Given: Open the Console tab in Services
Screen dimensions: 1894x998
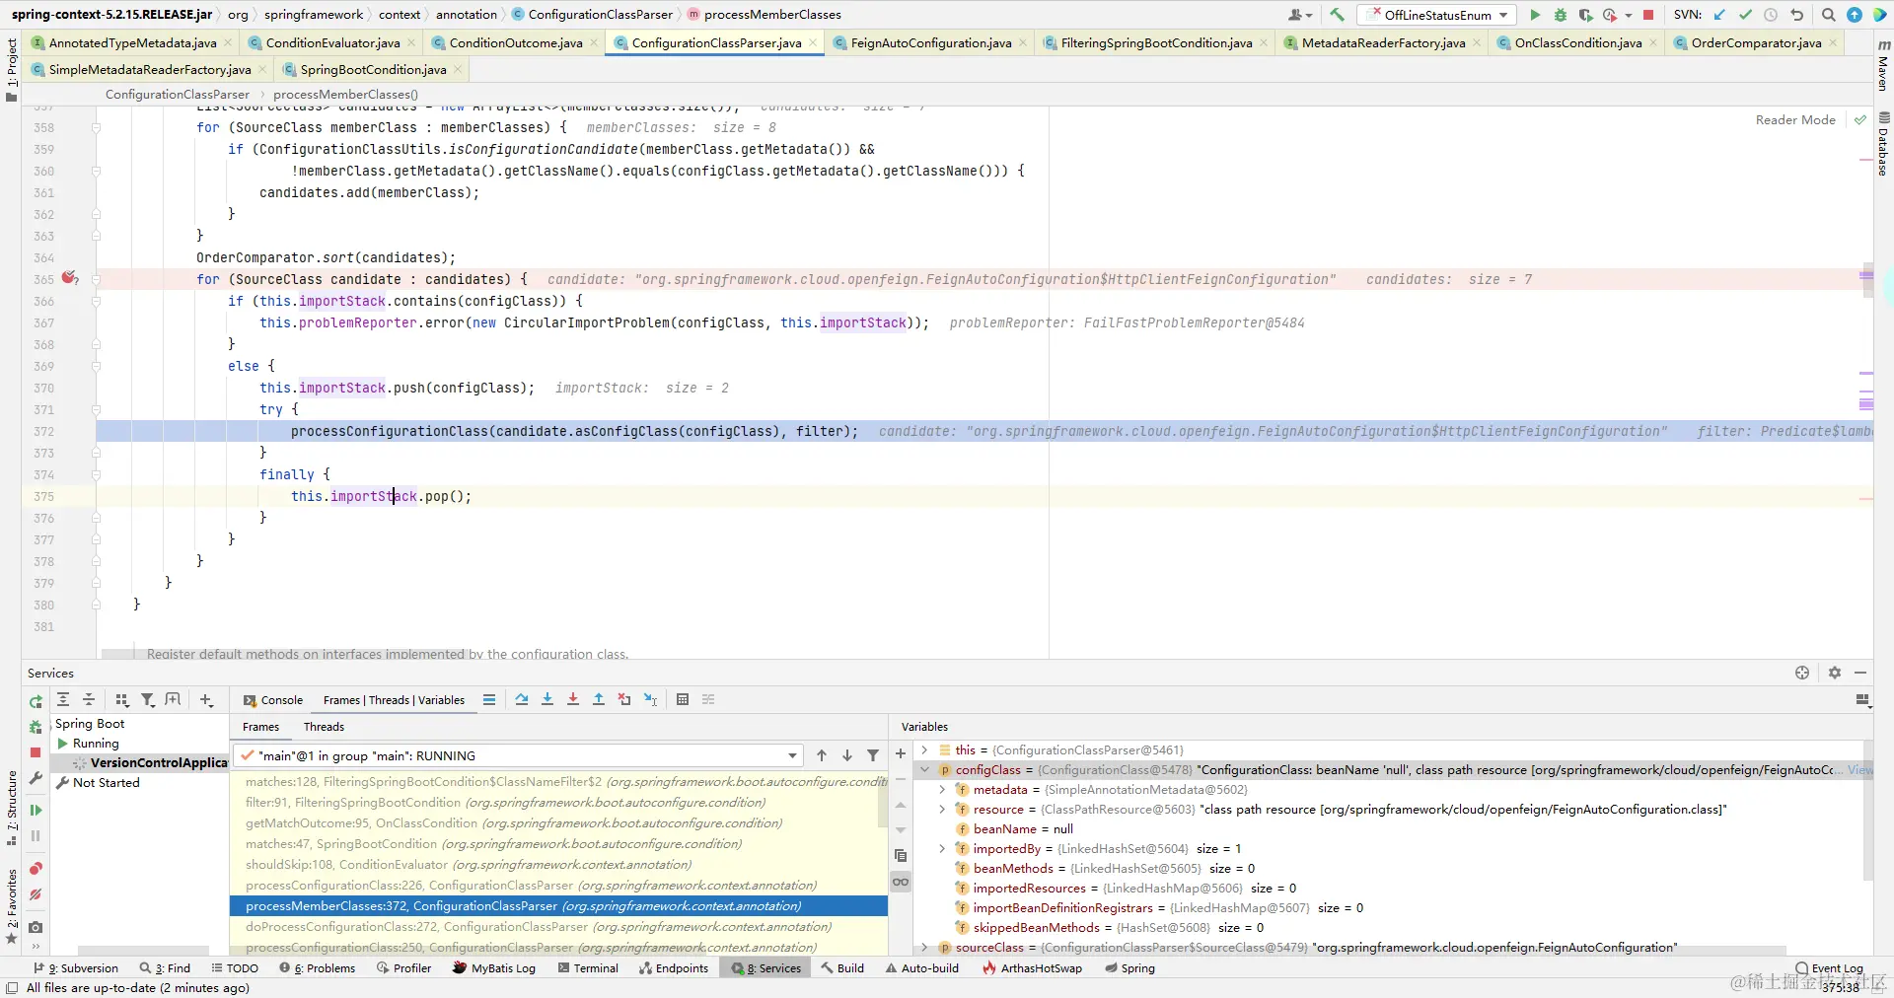Looking at the screenshot, I should (273, 700).
